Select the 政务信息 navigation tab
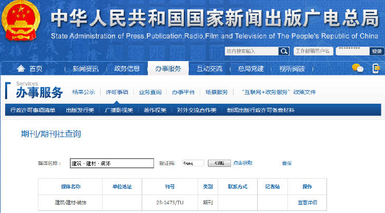The width and height of the screenshot is (385, 213). pos(127,69)
